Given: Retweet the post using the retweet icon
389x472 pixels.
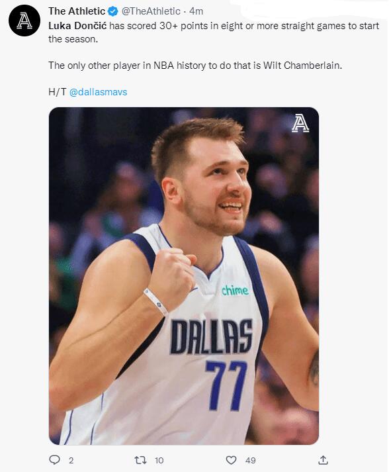Looking at the screenshot, I should tap(140, 459).
